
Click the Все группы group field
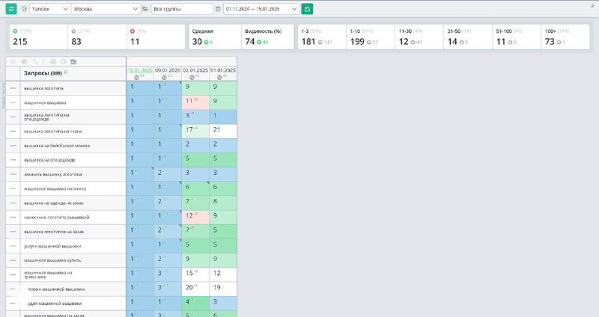[182, 9]
